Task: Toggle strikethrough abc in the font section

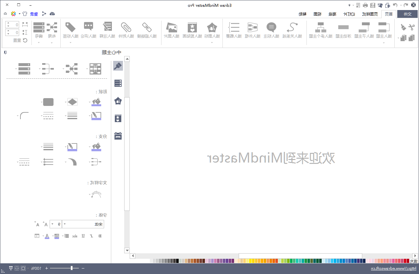Action: pyautogui.click(x=75, y=236)
